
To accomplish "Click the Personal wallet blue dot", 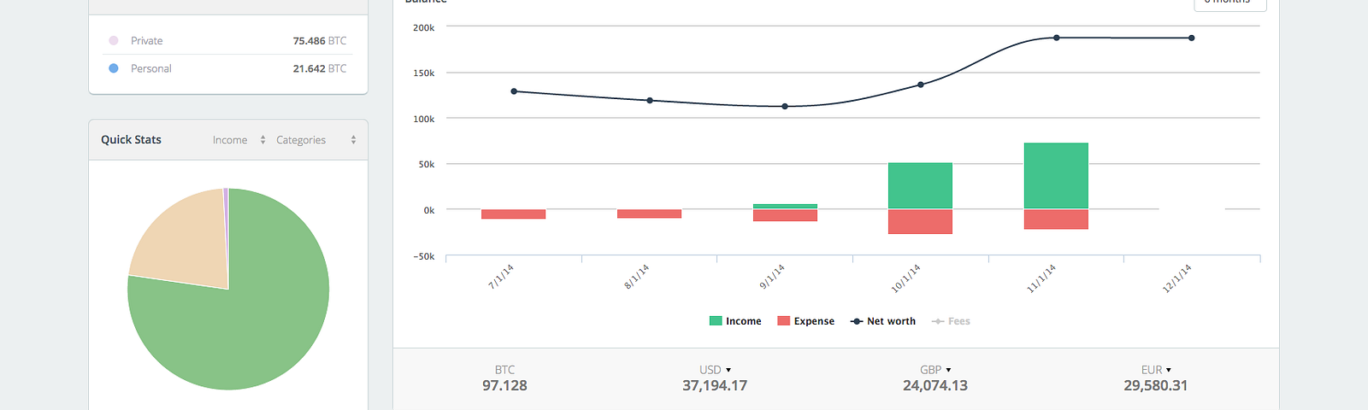I will tap(113, 68).
